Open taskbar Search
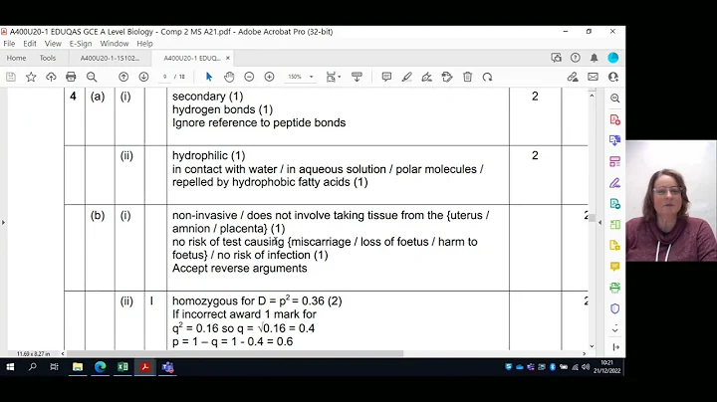The height and width of the screenshot is (402, 717). (32, 367)
